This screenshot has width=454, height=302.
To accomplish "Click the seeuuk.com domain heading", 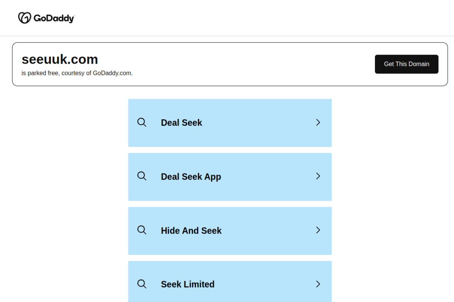I will [60, 59].
